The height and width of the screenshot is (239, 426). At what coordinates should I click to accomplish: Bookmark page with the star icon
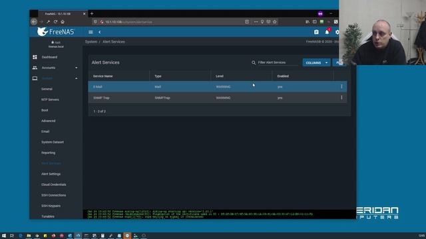click(x=275, y=22)
